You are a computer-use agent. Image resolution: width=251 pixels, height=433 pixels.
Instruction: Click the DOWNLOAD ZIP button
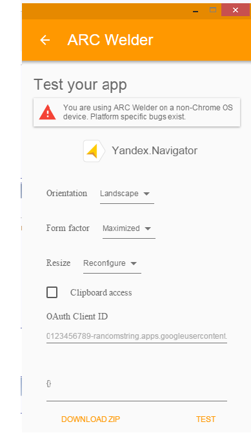[x=90, y=419]
